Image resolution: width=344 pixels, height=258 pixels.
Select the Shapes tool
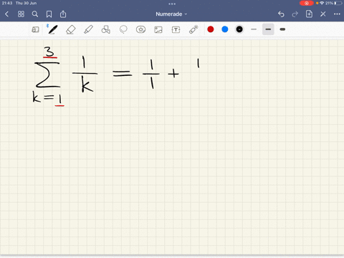(x=106, y=29)
